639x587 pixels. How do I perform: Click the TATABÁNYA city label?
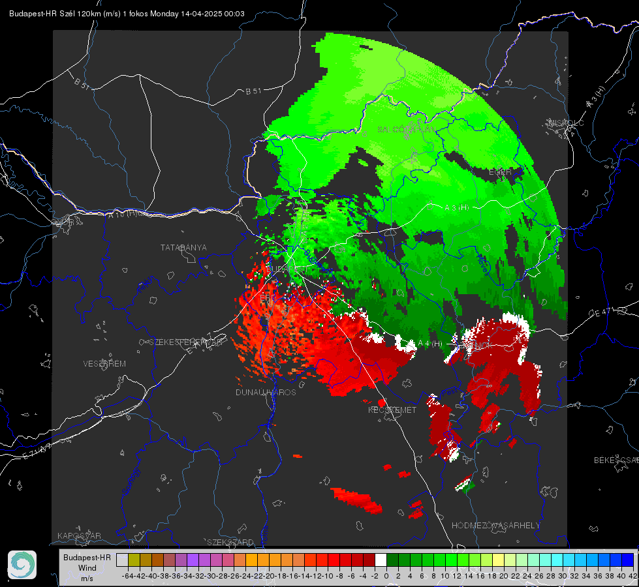point(183,247)
